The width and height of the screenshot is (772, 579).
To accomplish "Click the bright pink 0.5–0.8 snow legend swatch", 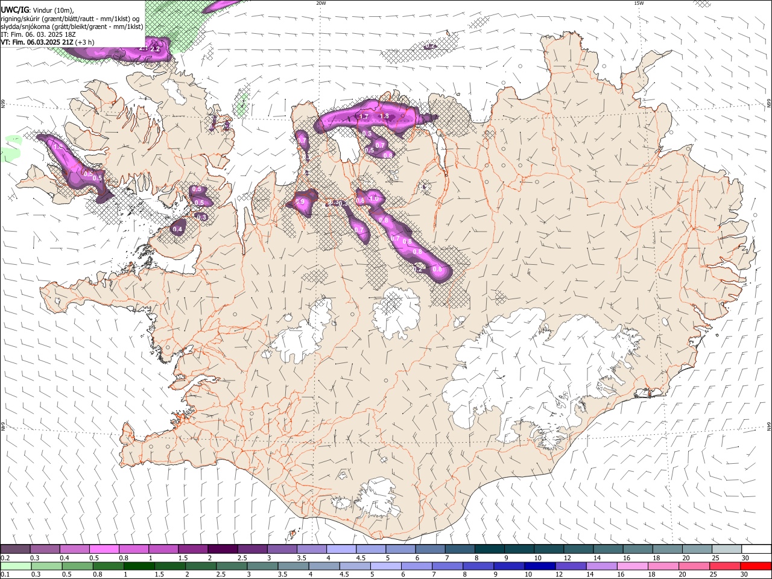I will [x=104, y=549].
